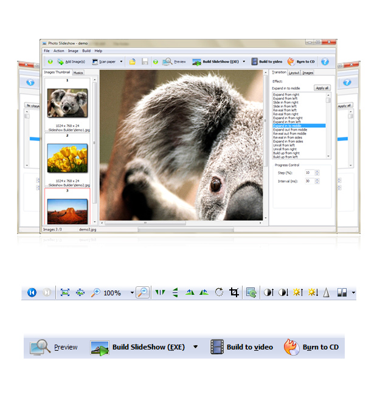Switch to the Musics tab
The height and width of the screenshot is (406, 377).
click(78, 72)
